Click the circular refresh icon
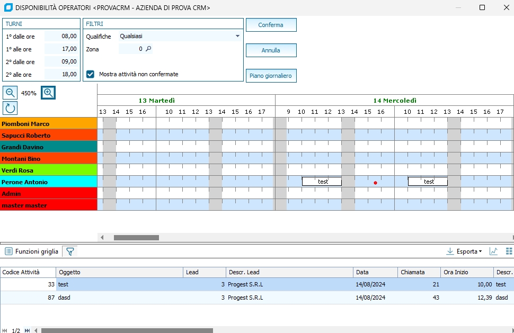This screenshot has width=514, height=333. pyautogui.click(x=10, y=107)
